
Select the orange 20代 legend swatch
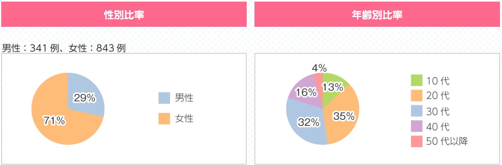pos(417,96)
